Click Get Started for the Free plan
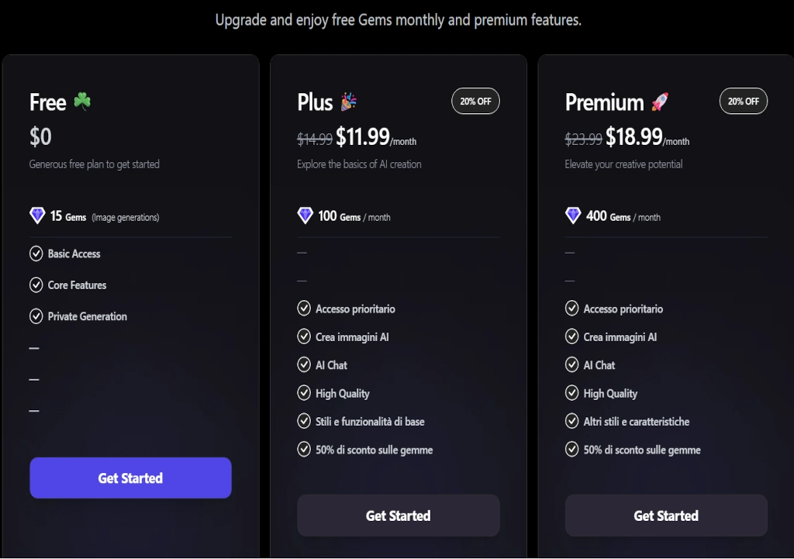794x559 pixels. point(130,478)
